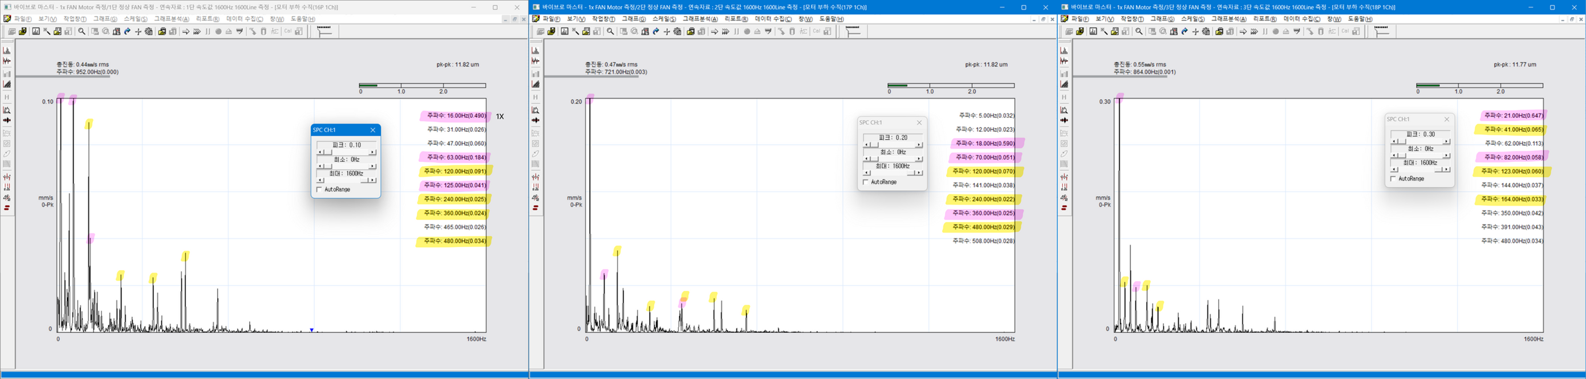Click the gear settings icon in the left window toolbar
This screenshot has width=1586, height=379.
click(148, 31)
